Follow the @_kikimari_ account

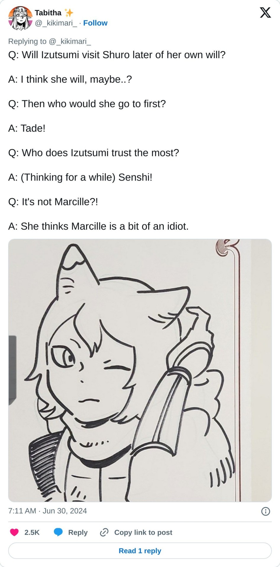[95, 23]
